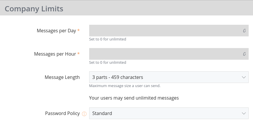Click the unlimited hint under Messages per Day

click(107, 39)
